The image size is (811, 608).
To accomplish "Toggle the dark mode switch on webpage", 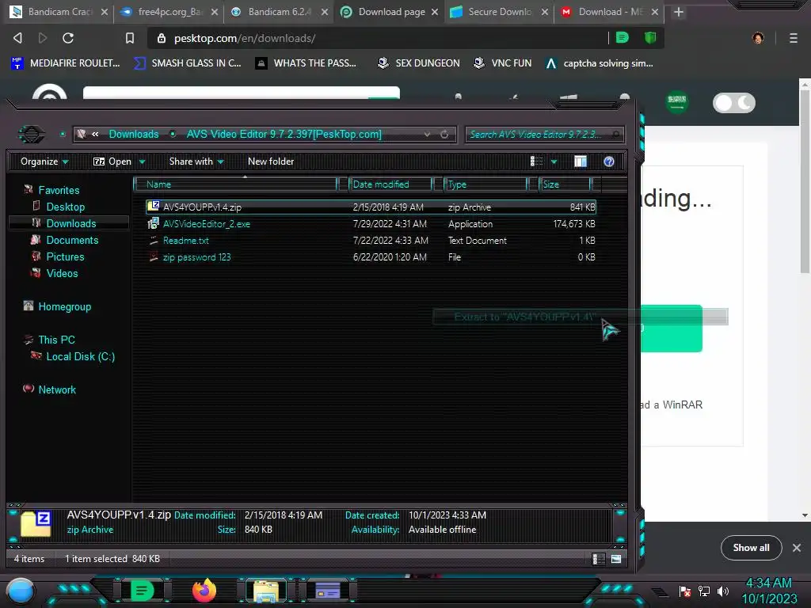I will [734, 103].
